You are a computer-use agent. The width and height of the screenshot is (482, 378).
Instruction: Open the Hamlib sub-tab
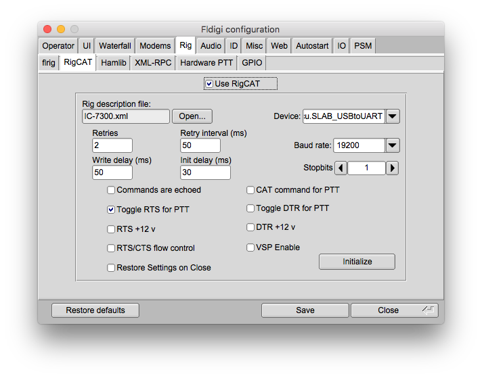point(114,63)
